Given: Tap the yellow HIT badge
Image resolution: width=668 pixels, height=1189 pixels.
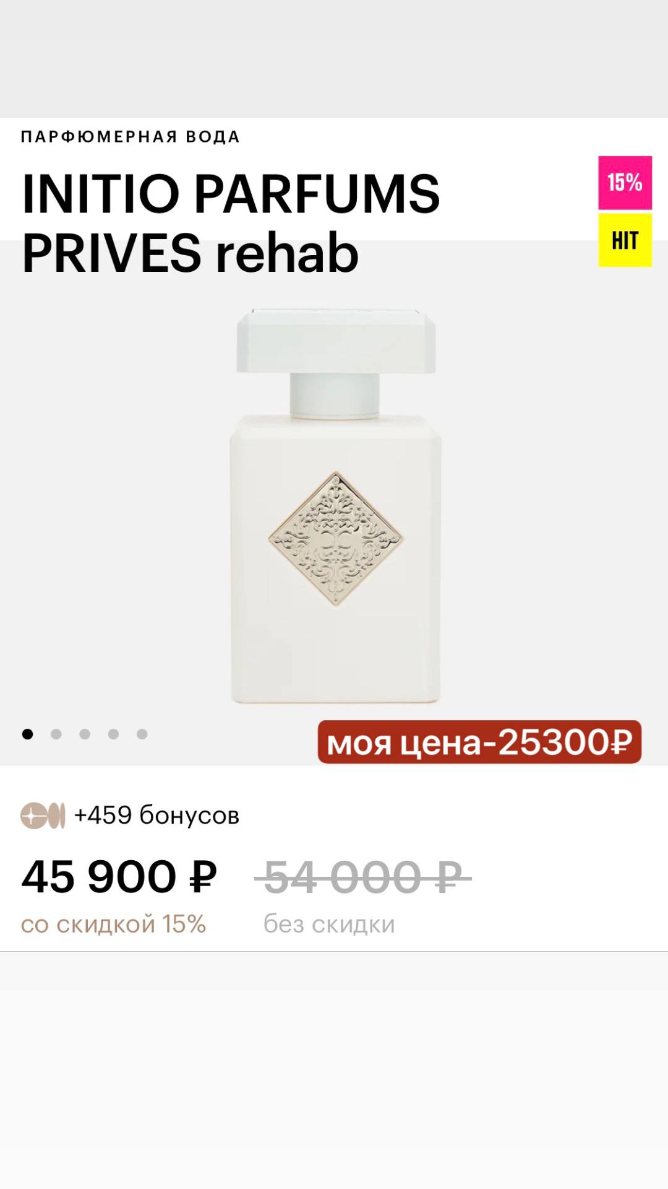Looking at the screenshot, I should pos(625,240).
